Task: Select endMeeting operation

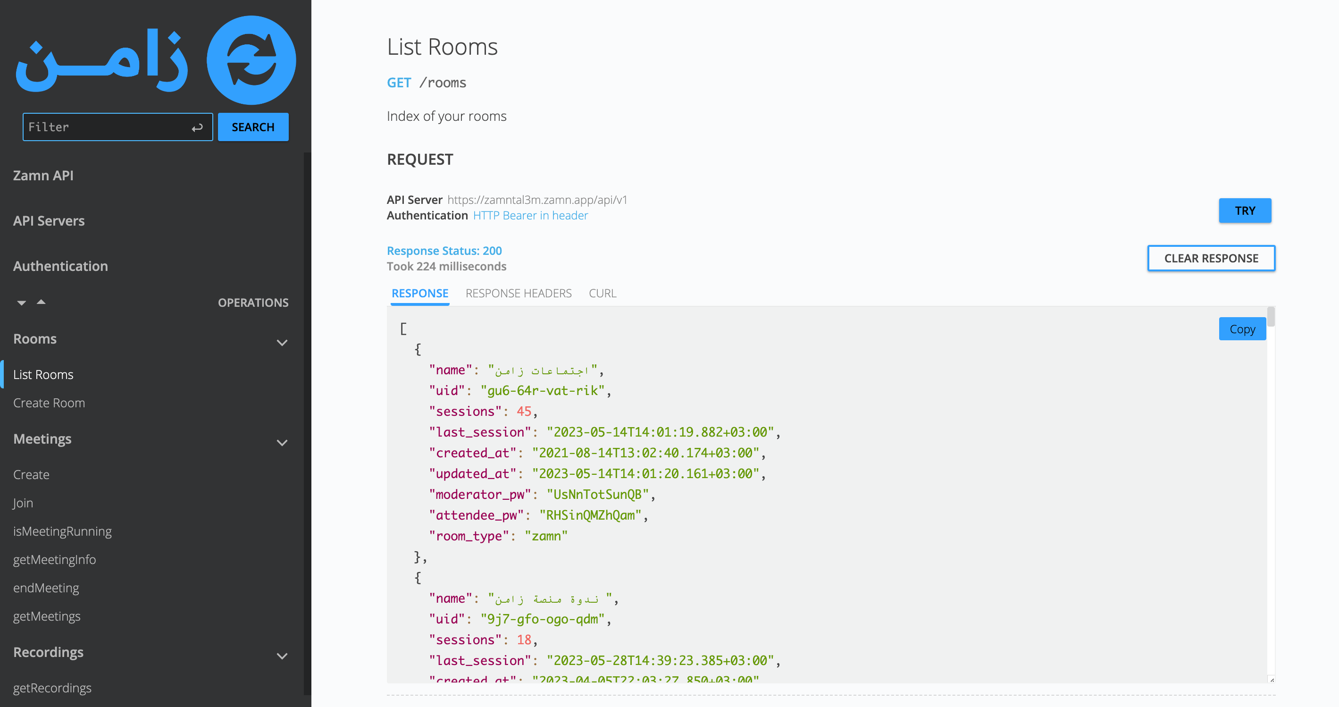Action: click(x=46, y=588)
